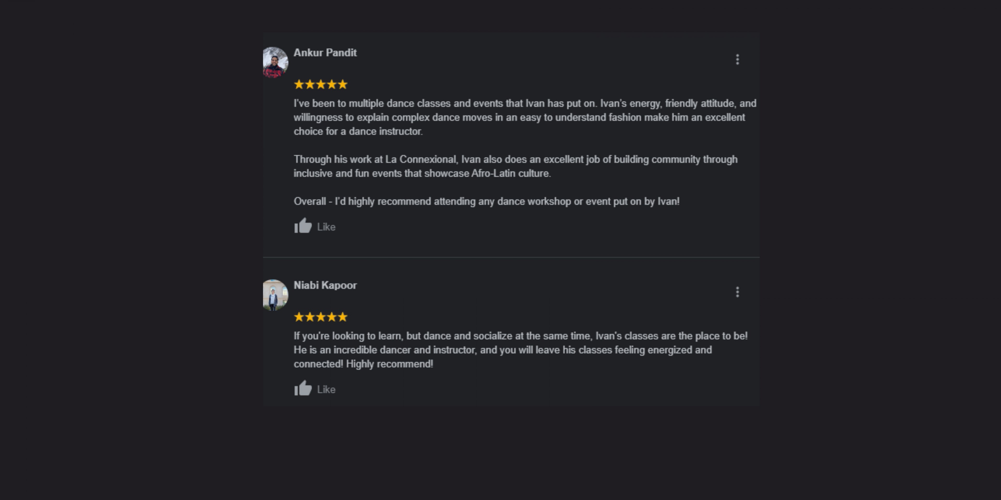Click the sentence starting 'Overall - I'd highly recommend'
The image size is (1001, 500).
tap(486, 202)
